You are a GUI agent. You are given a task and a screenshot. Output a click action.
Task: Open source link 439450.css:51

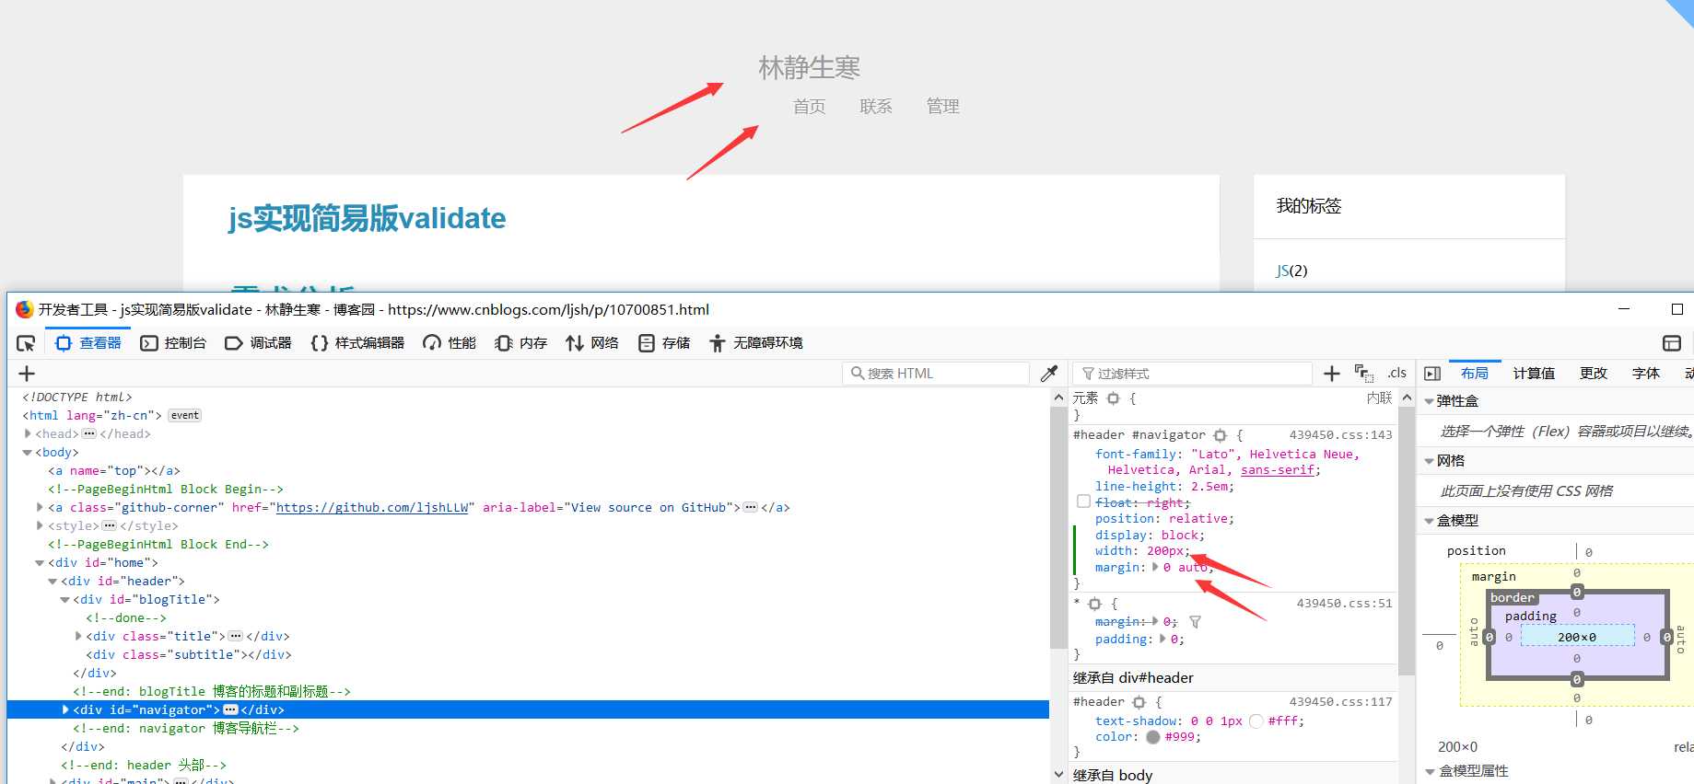point(1344,604)
